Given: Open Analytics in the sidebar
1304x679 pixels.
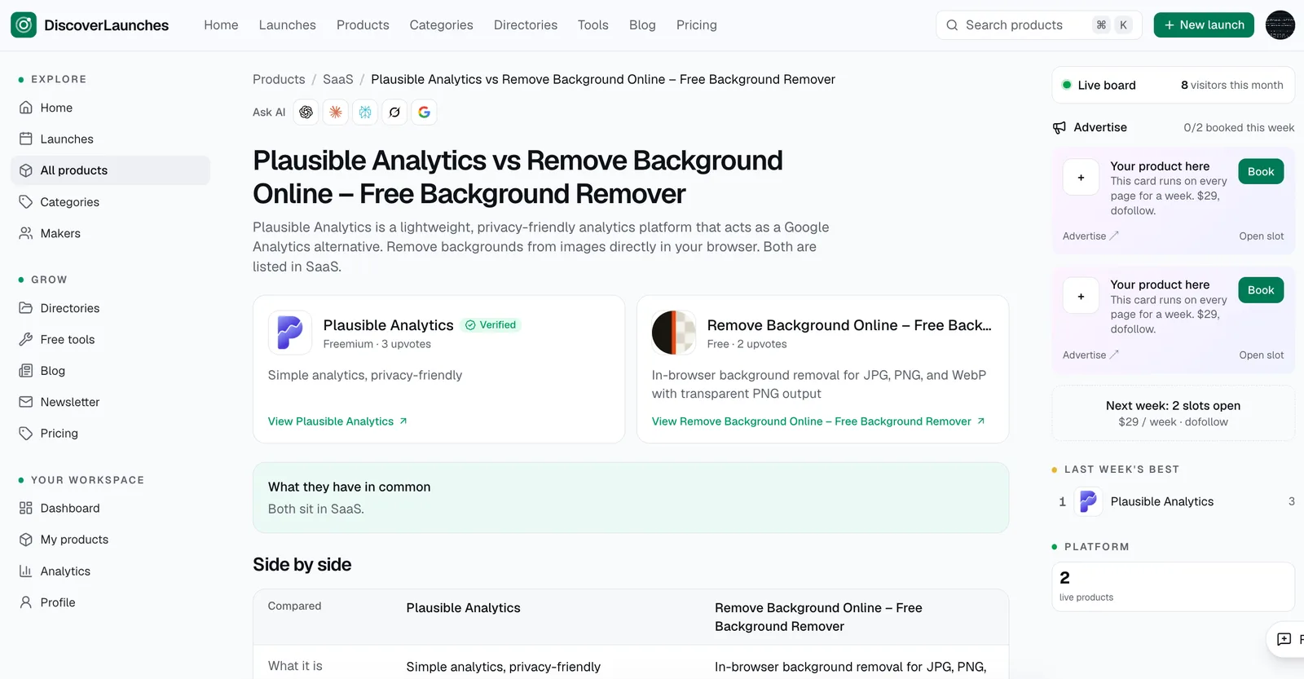Looking at the screenshot, I should click(x=110, y=571).
